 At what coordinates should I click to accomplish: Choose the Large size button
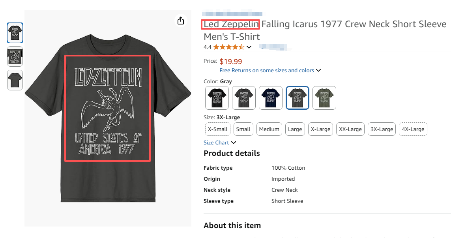(x=295, y=129)
